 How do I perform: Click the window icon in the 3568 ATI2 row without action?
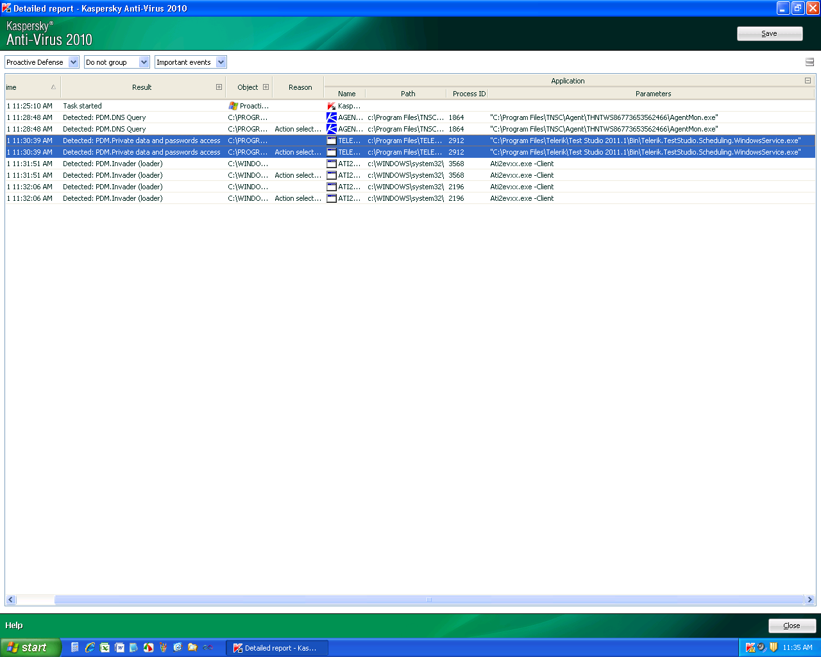click(332, 164)
